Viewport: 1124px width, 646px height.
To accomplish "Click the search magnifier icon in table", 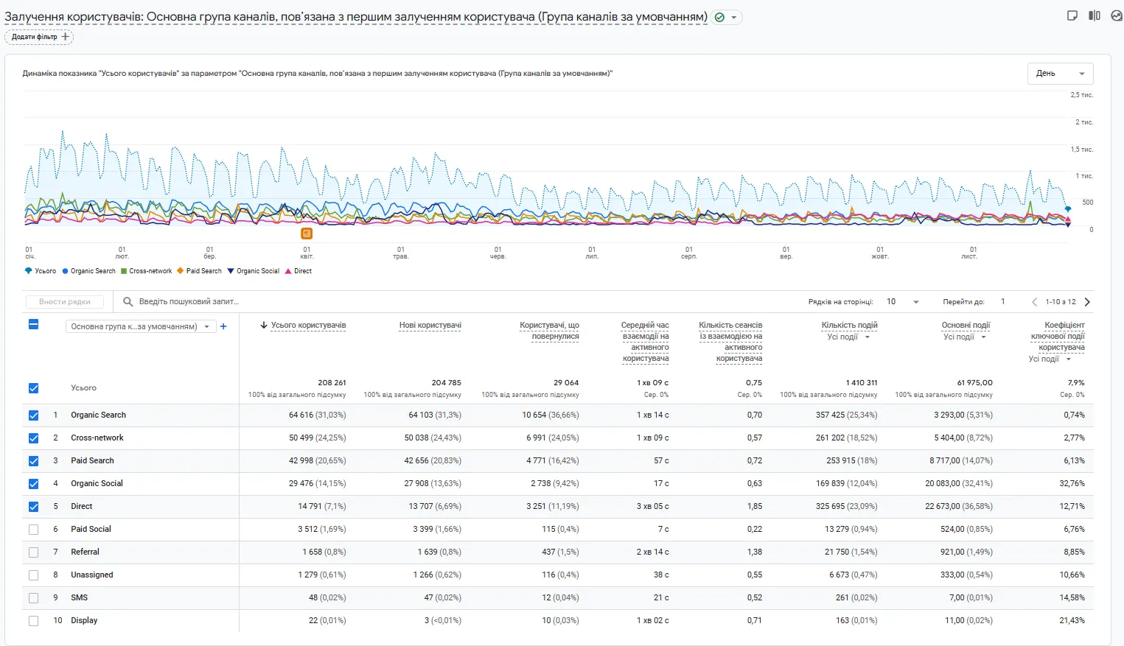I will 128,301.
